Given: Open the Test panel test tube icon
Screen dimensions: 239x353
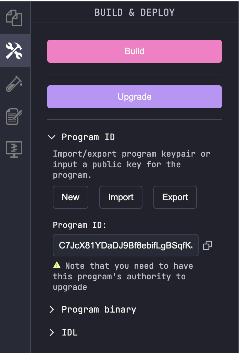Looking at the screenshot, I should coord(15,83).
